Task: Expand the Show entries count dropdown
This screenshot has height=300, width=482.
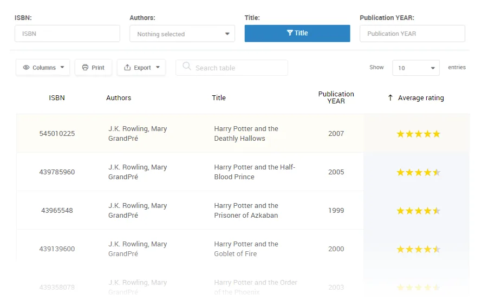Action: [416, 68]
